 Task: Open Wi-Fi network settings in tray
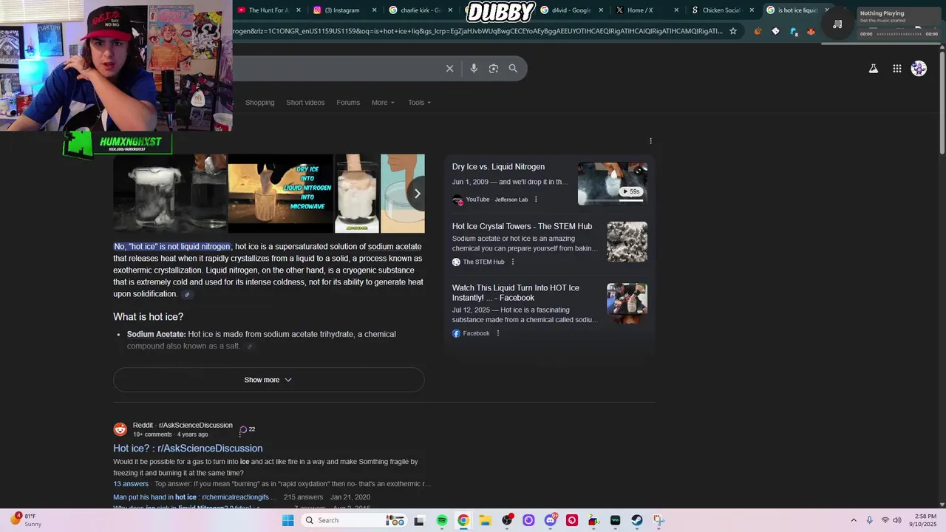885,520
